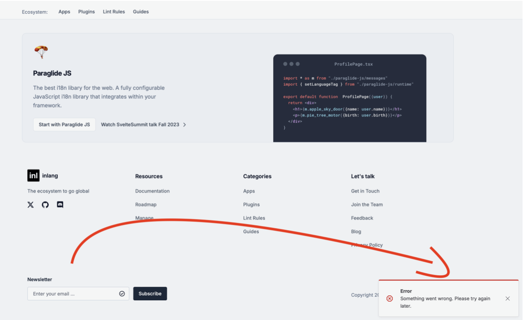Dismiss the error notification with X
Viewport: 525px width, 320px height.
[508, 299]
